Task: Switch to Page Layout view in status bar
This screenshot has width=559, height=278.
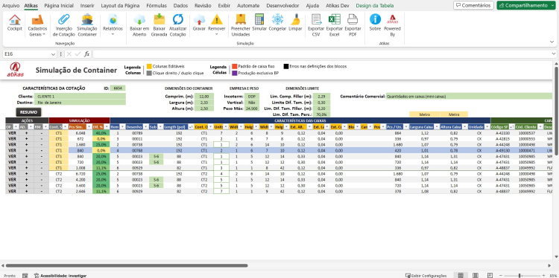Action: pos(476,276)
